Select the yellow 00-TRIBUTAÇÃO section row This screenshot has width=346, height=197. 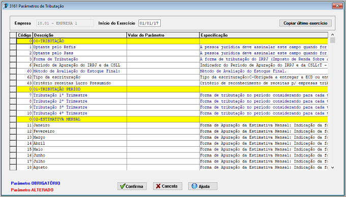[172, 41]
